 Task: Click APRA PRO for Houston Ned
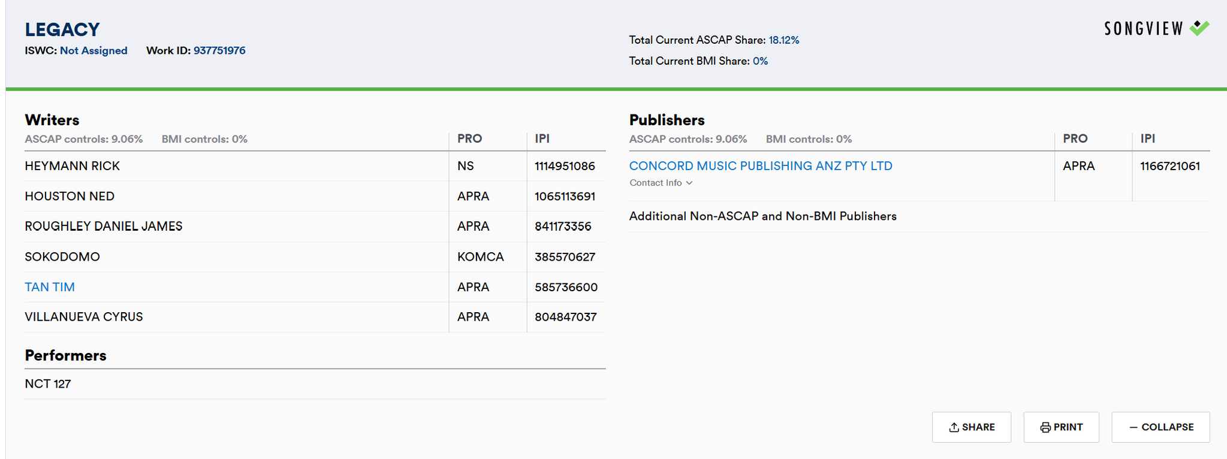(x=473, y=196)
